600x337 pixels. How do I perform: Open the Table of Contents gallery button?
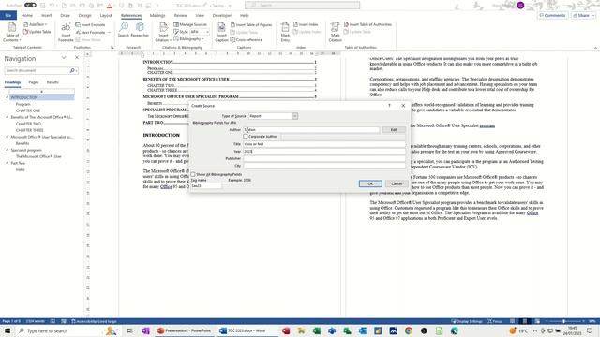coord(12,32)
